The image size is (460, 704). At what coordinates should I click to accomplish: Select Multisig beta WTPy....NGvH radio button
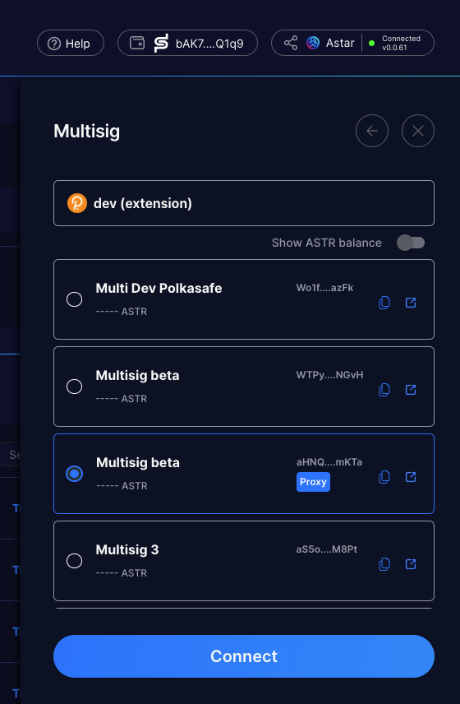coord(75,387)
